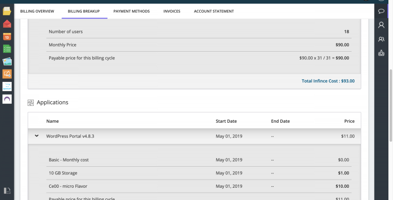The width and height of the screenshot is (393, 200).
Task: Open the orange whiteboard editor app
Action: click(7, 74)
